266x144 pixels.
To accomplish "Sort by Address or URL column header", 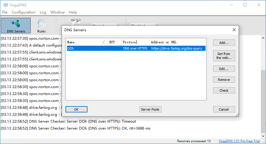I will coord(177,42).
